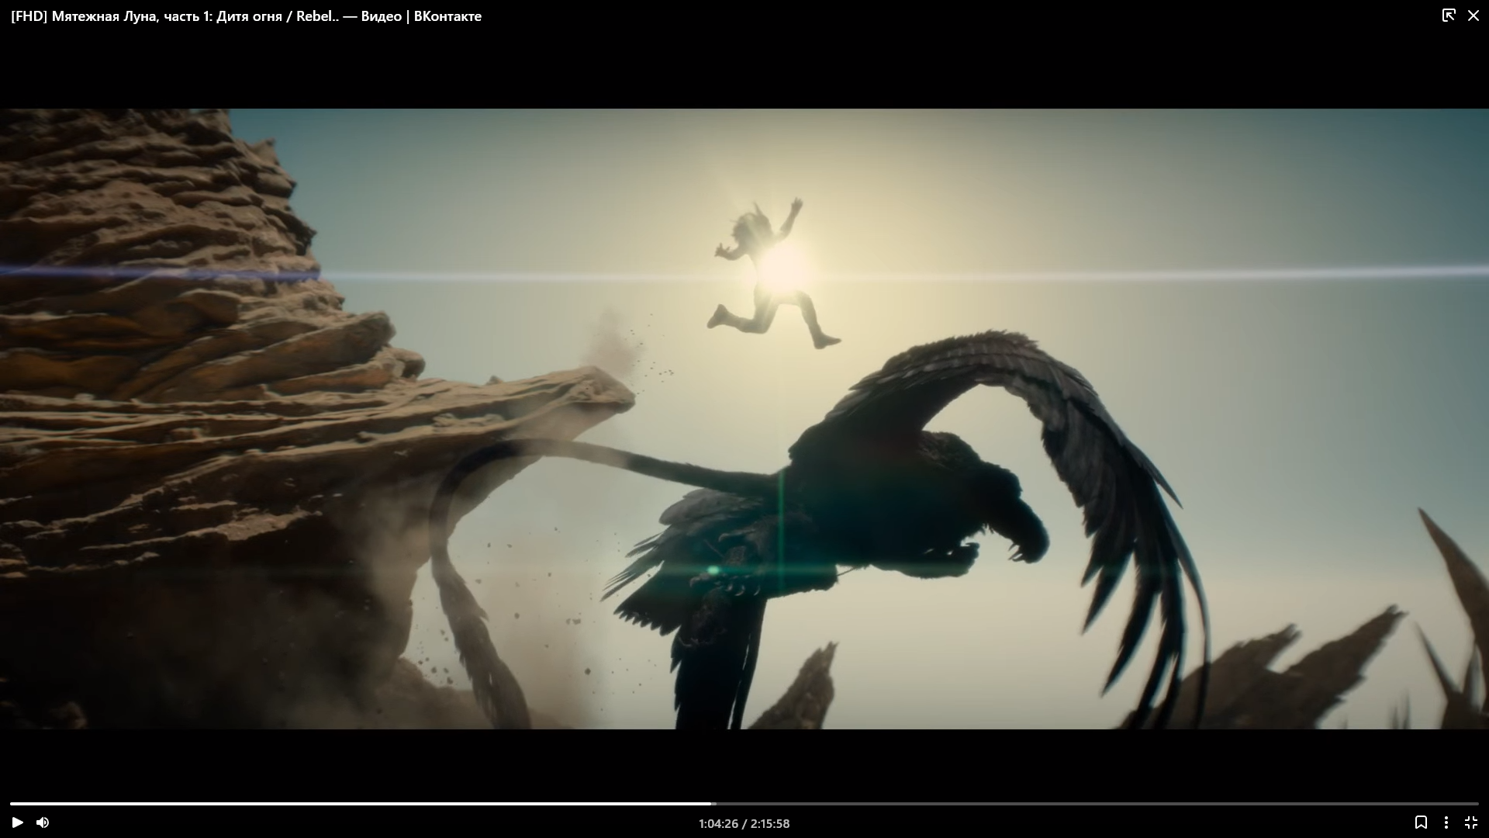Viewport: 1489px width, 838px height.
Task: Click the 1:04:26 / 2:15:58 time display
Action: tap(744, 823)
